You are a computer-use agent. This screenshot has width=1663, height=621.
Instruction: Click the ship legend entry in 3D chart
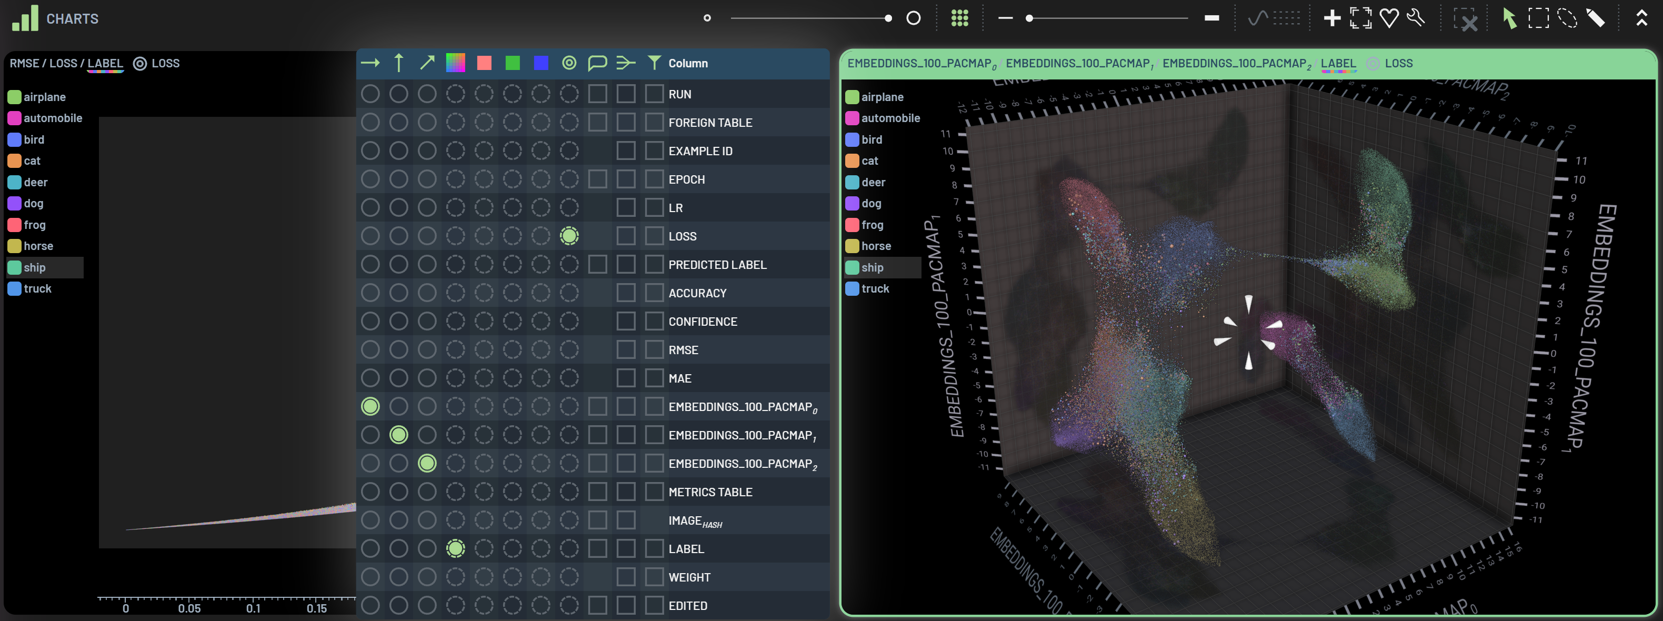(872, 267)
